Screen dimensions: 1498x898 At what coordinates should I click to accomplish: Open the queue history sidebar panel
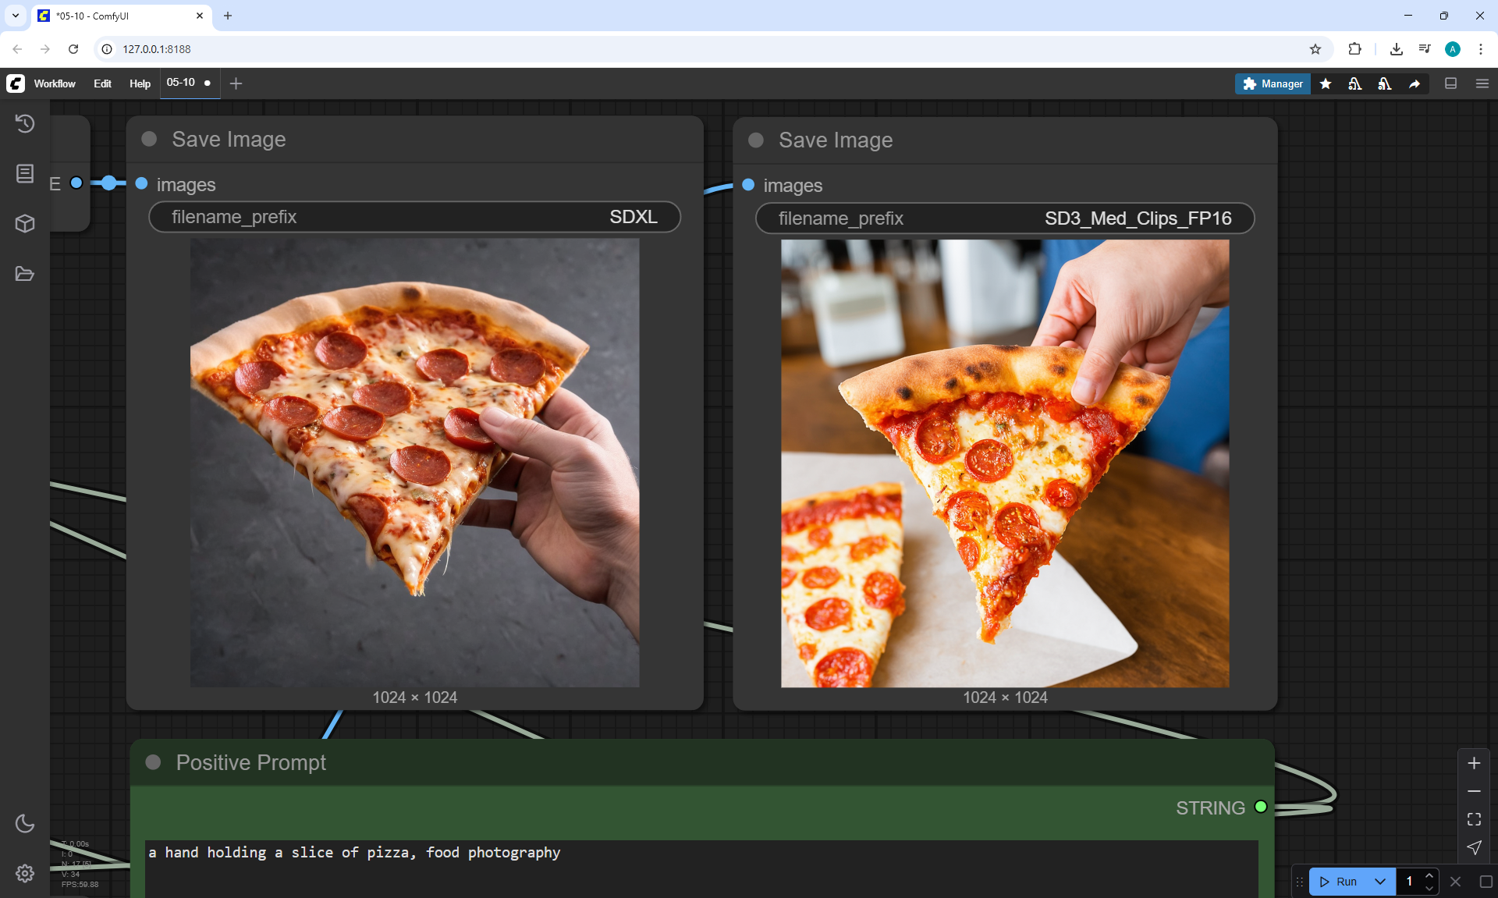click(25, 123)
